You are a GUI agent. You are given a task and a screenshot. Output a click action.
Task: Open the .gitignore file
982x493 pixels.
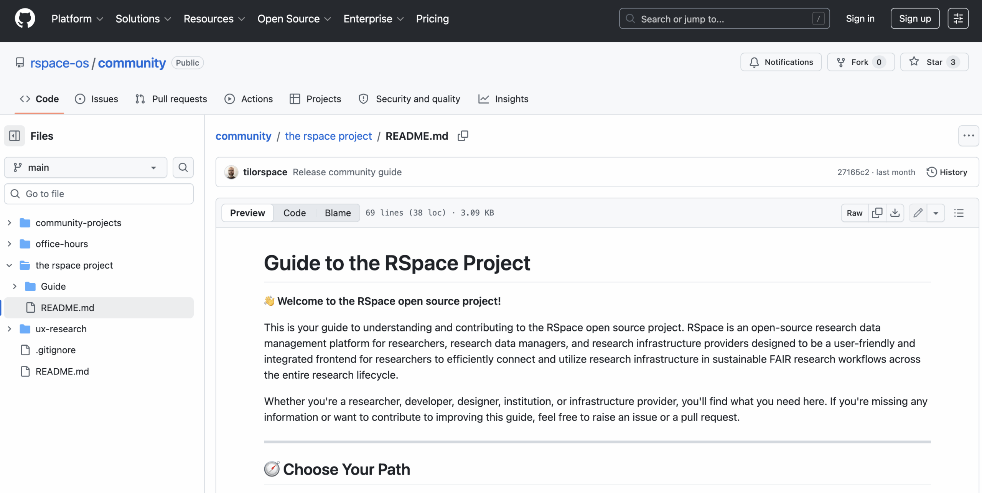pos(55,350)
